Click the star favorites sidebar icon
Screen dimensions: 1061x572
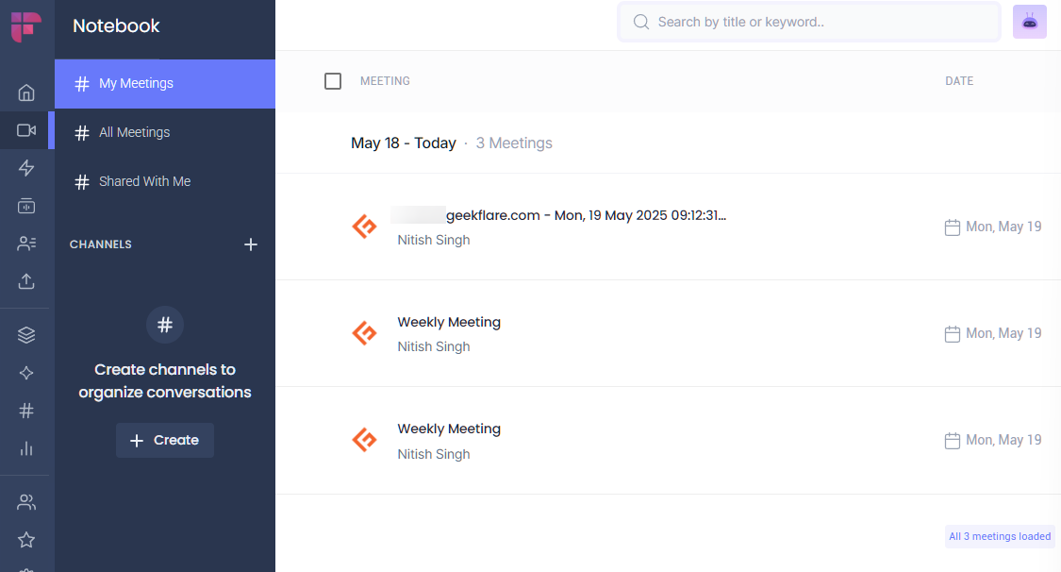click(26, 540)
